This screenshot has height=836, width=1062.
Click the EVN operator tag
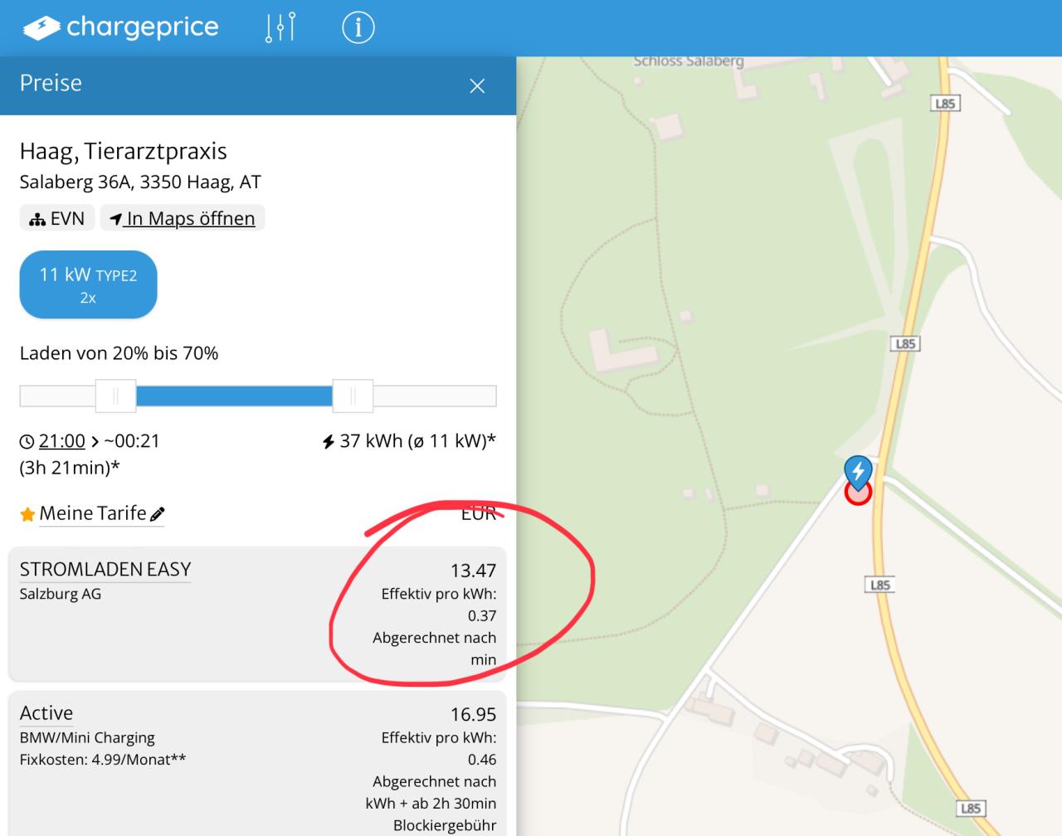57,218
